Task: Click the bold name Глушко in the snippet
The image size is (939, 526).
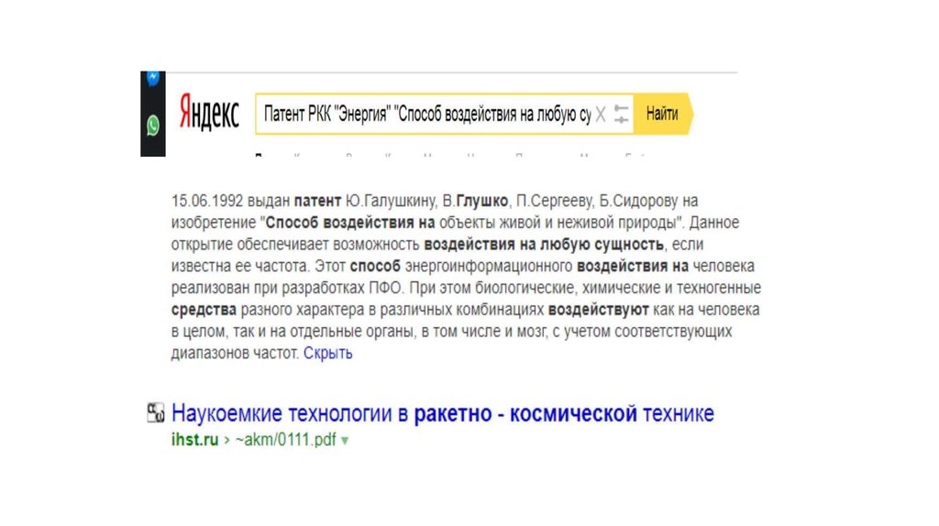Action: [x=483, y=200]
